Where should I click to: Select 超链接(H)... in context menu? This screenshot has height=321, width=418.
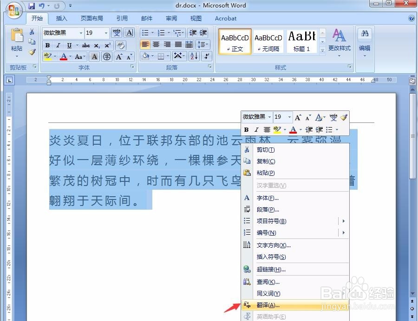click(295, 270)
